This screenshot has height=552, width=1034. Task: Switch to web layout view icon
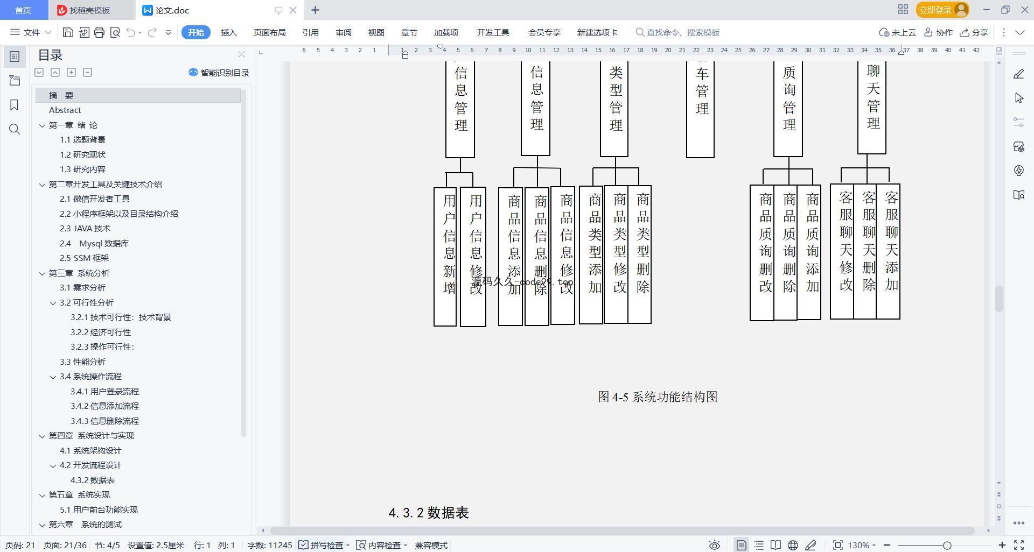coord(793,545)
